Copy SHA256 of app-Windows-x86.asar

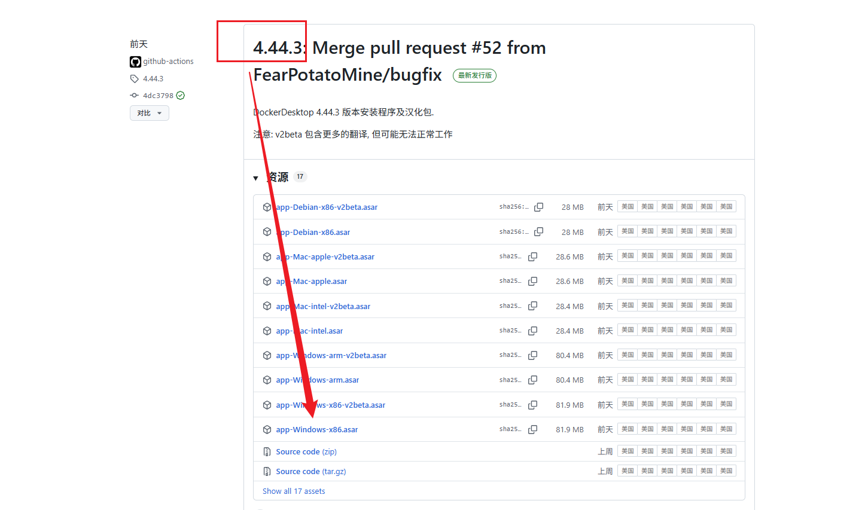click(x=532, y=429)
